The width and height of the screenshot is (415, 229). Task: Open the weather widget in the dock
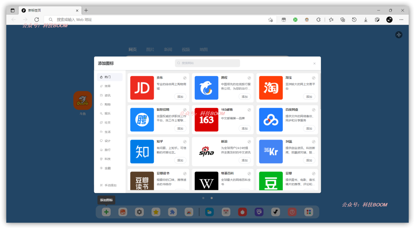pyautogui.click(x=209, y=212)
